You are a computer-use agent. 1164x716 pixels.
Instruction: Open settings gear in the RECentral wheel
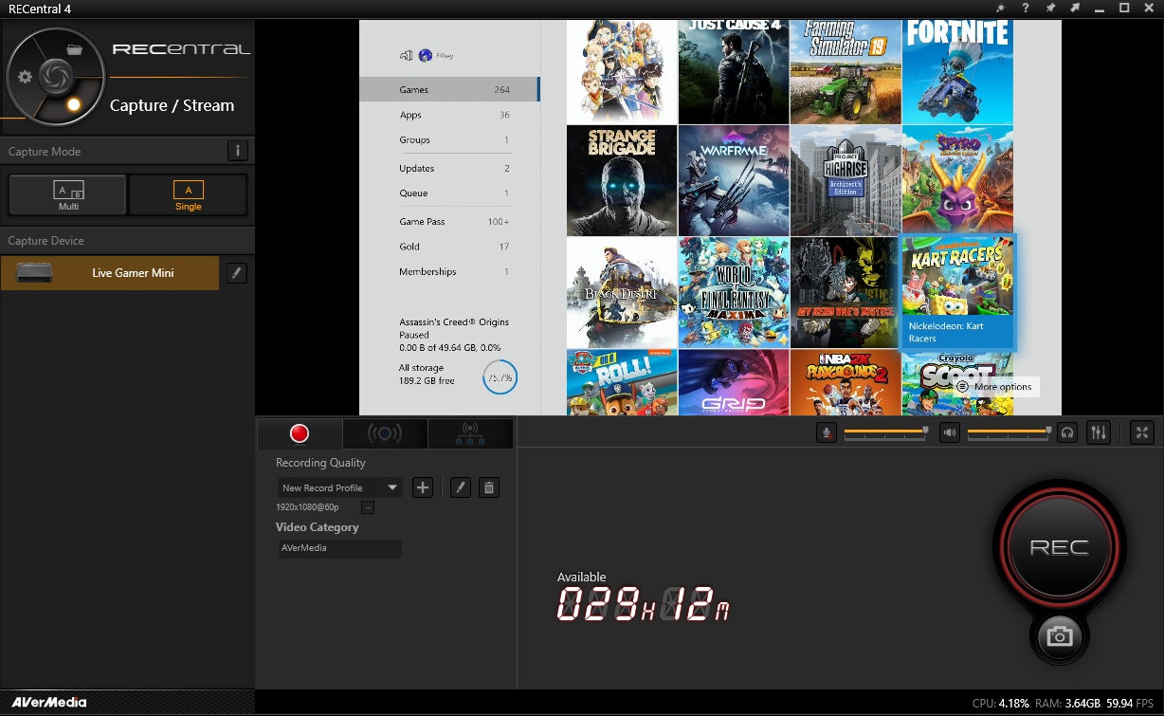click(x=26, y=77)
